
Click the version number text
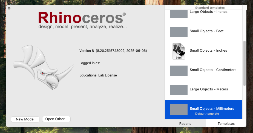point(113,51)
